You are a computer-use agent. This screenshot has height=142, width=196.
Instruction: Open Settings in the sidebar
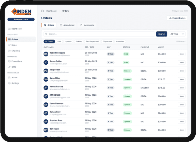click(21, 83)
